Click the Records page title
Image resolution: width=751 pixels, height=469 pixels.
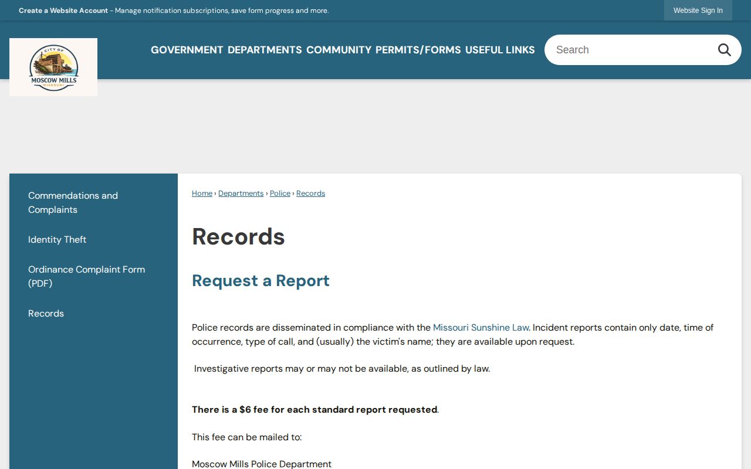(x=238, y=237)
